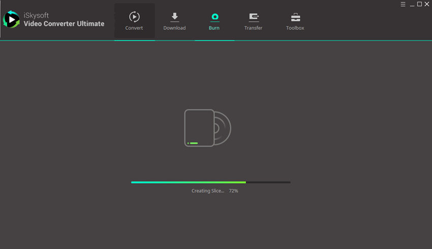Click the Convert circular arrow icon
The height and width of the screenshot is (249, 432).
point(134,17)
